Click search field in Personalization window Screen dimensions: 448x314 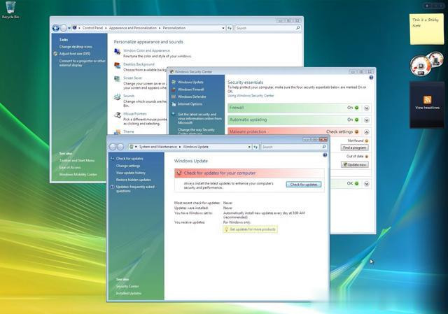tap(265, 28)
